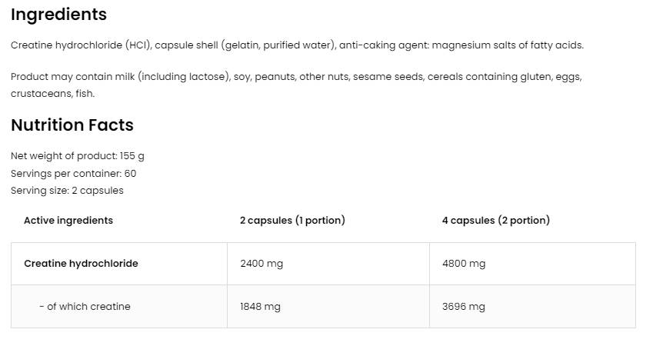
Task: Click the 1848 mg table cell
Action: (x=260, y=307)
